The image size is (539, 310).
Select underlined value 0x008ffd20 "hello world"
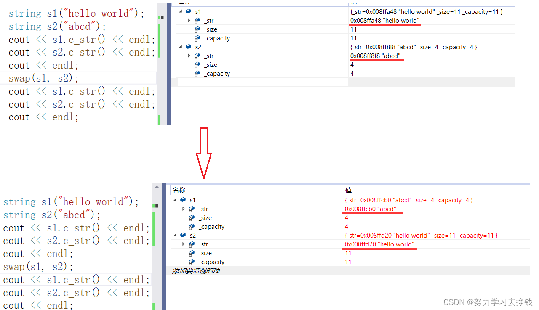tap(379, 244)
